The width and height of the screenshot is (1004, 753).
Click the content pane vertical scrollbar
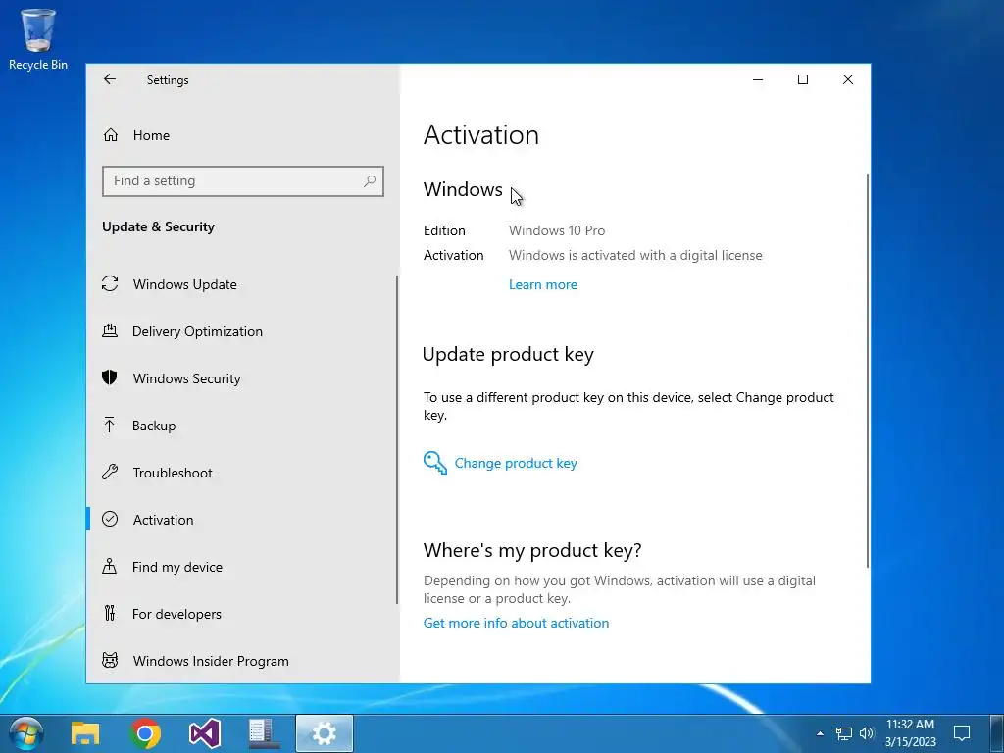click(868, 370)
